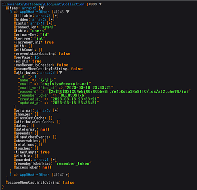Click the keyType "int" value
197x190 pixels.
point(40,38)
